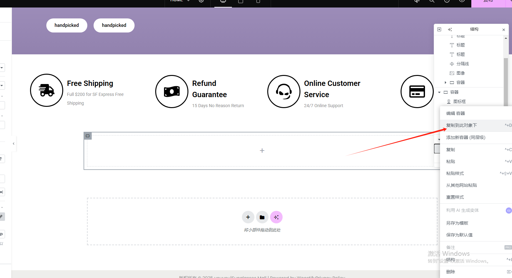Expand the collapsed 容器 tree item
This screenshot has height=278, width=512.
point(445,82)
